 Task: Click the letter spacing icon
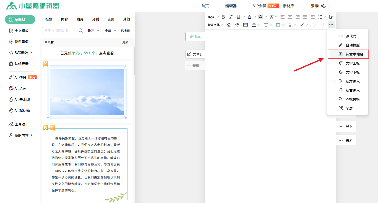pos(272,17)
